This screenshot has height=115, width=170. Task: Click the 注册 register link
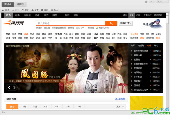click(x=125, y=15)
